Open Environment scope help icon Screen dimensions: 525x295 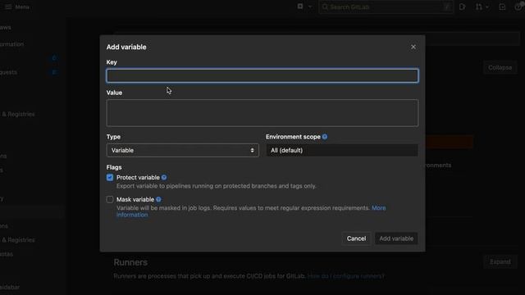(x=325, y=137)
